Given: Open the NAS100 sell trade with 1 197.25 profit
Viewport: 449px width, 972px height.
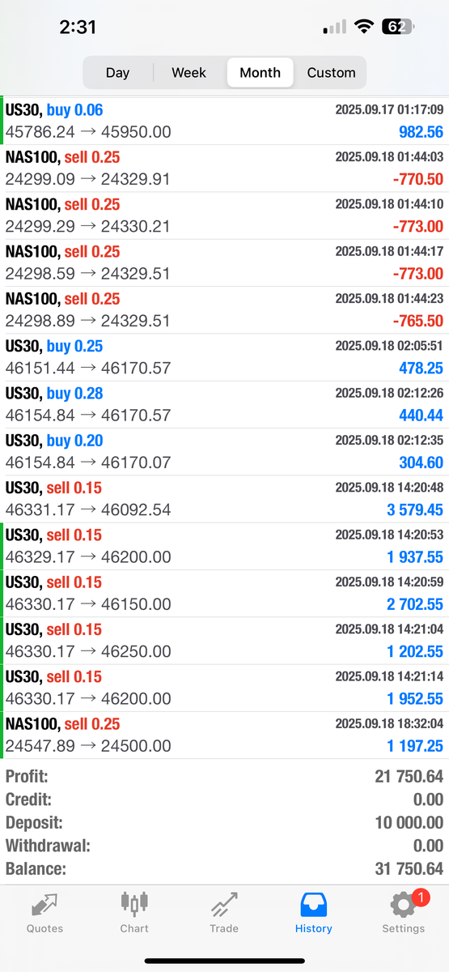Looking at the screenshot, I should coord(224,735).
